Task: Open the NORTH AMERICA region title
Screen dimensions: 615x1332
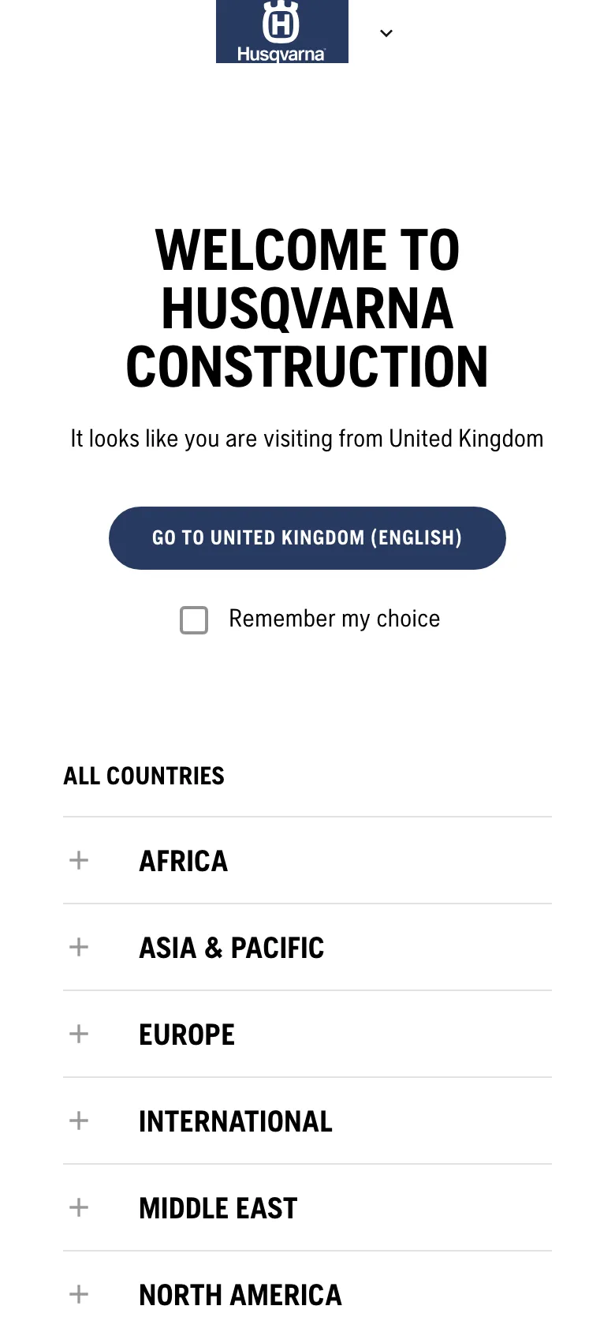Action: (240, 1295)
